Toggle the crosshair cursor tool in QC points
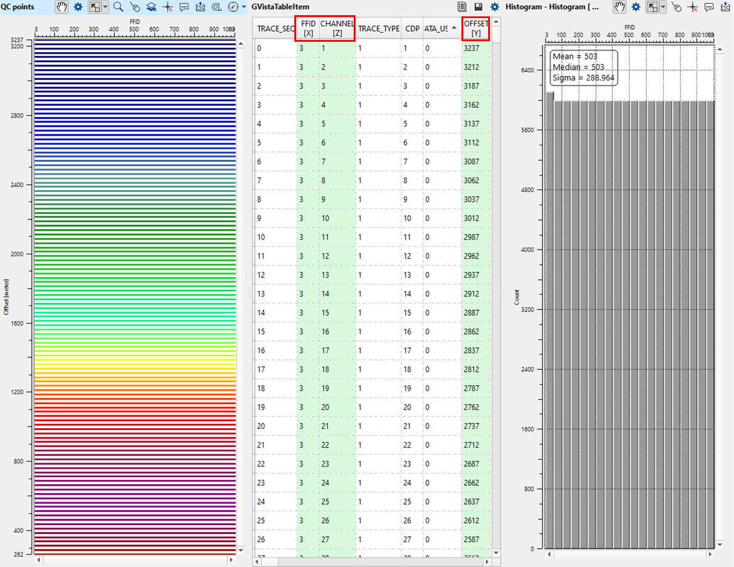This screenshot has width=734, height=567. 168,7
